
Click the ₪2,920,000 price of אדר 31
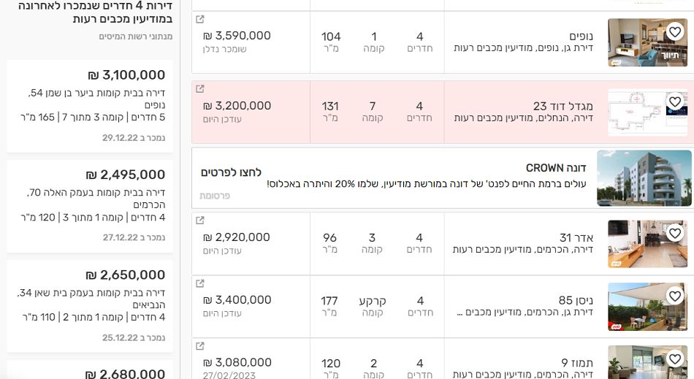point(236,237)
